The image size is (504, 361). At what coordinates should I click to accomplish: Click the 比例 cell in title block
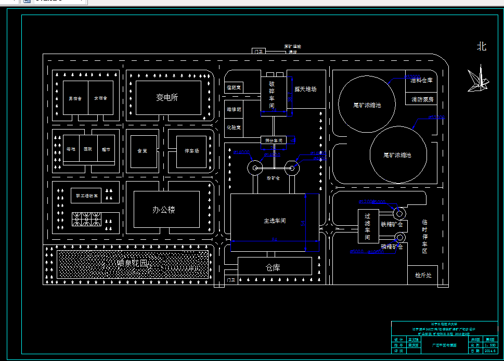[x=475, y=345]
